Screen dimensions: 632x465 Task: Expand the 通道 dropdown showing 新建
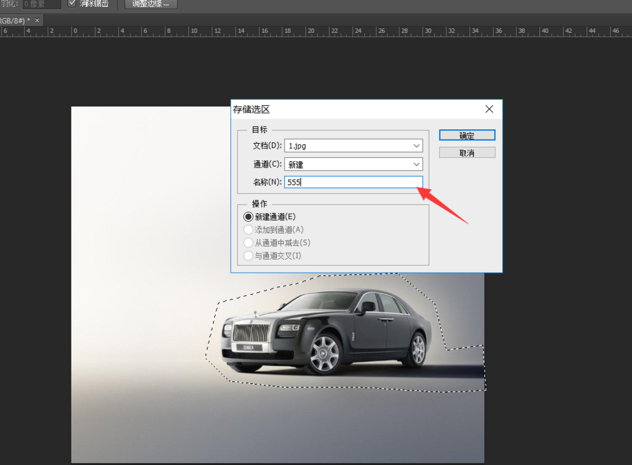click(x=353, y=164)
